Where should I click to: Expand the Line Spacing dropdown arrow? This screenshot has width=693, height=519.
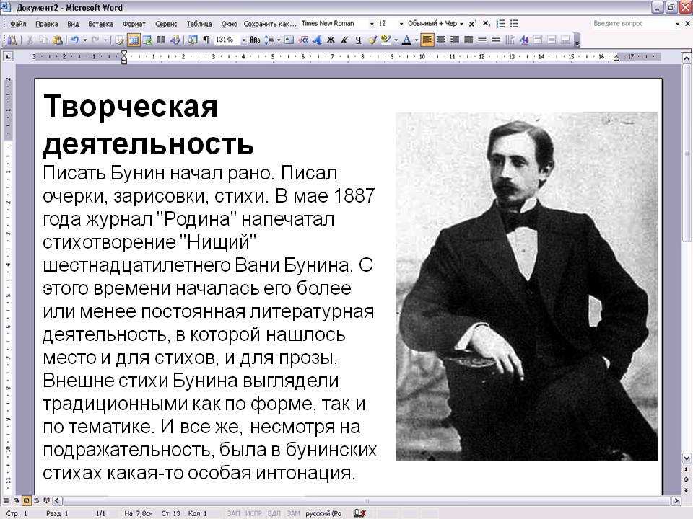point(279,40)
